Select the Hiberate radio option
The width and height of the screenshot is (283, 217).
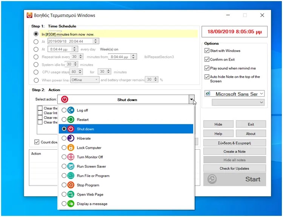[x=64, y=138]
